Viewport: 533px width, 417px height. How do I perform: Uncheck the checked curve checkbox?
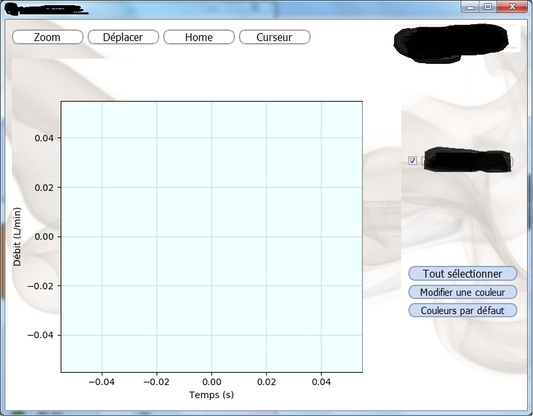[412, 161]
